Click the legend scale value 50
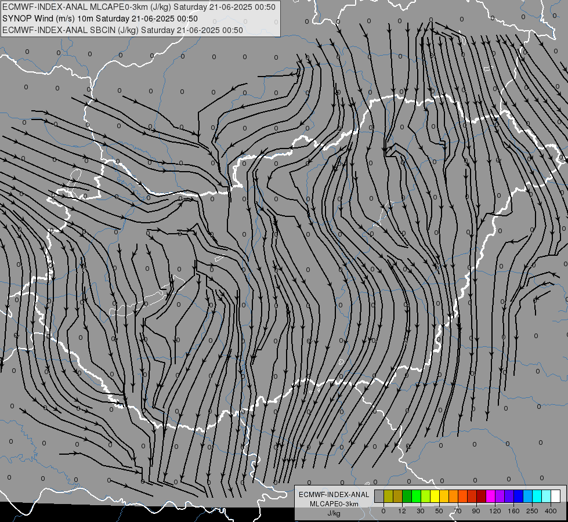Image resolution: width=568 pixels, height=522 pixels. pyautogui.click(x=439, y=511)
